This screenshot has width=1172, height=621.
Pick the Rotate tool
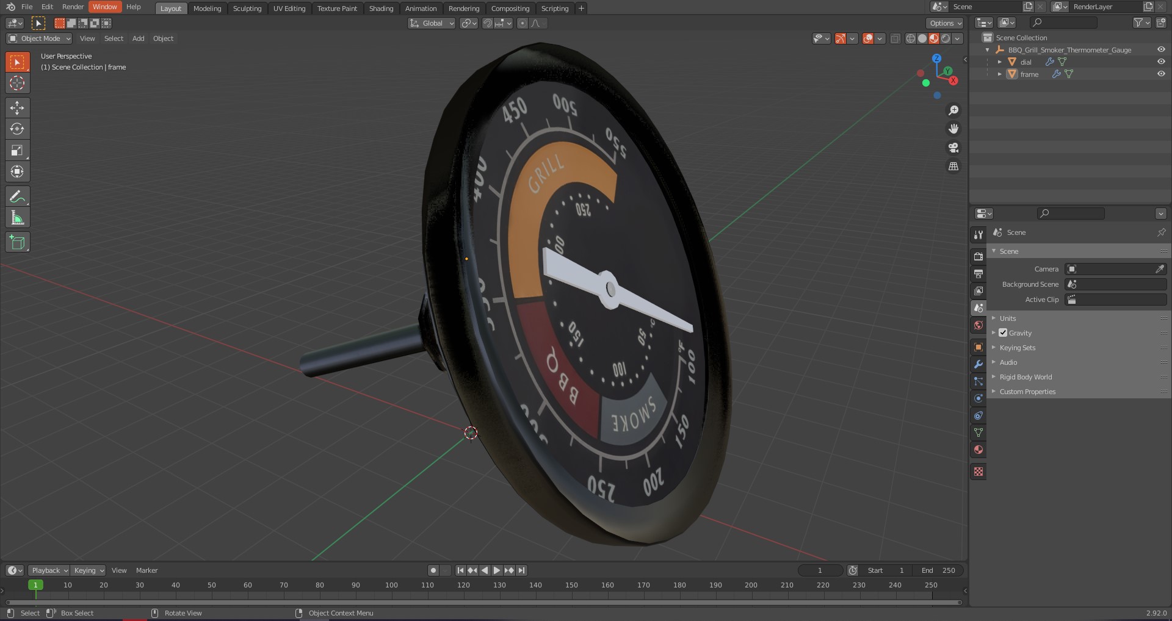(17, 129)
